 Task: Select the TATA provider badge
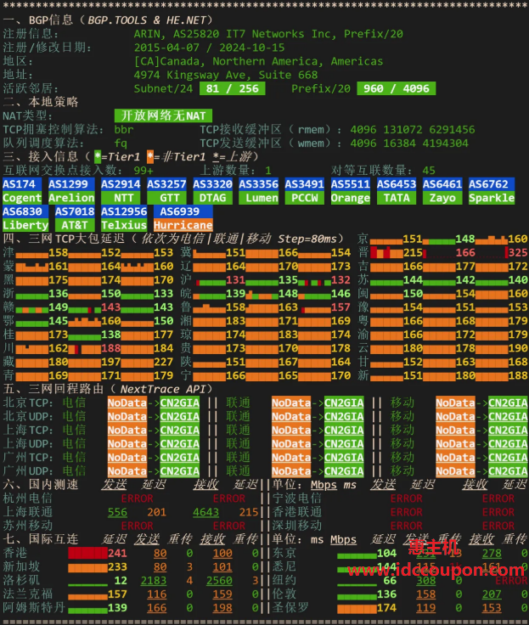(397, 198)
